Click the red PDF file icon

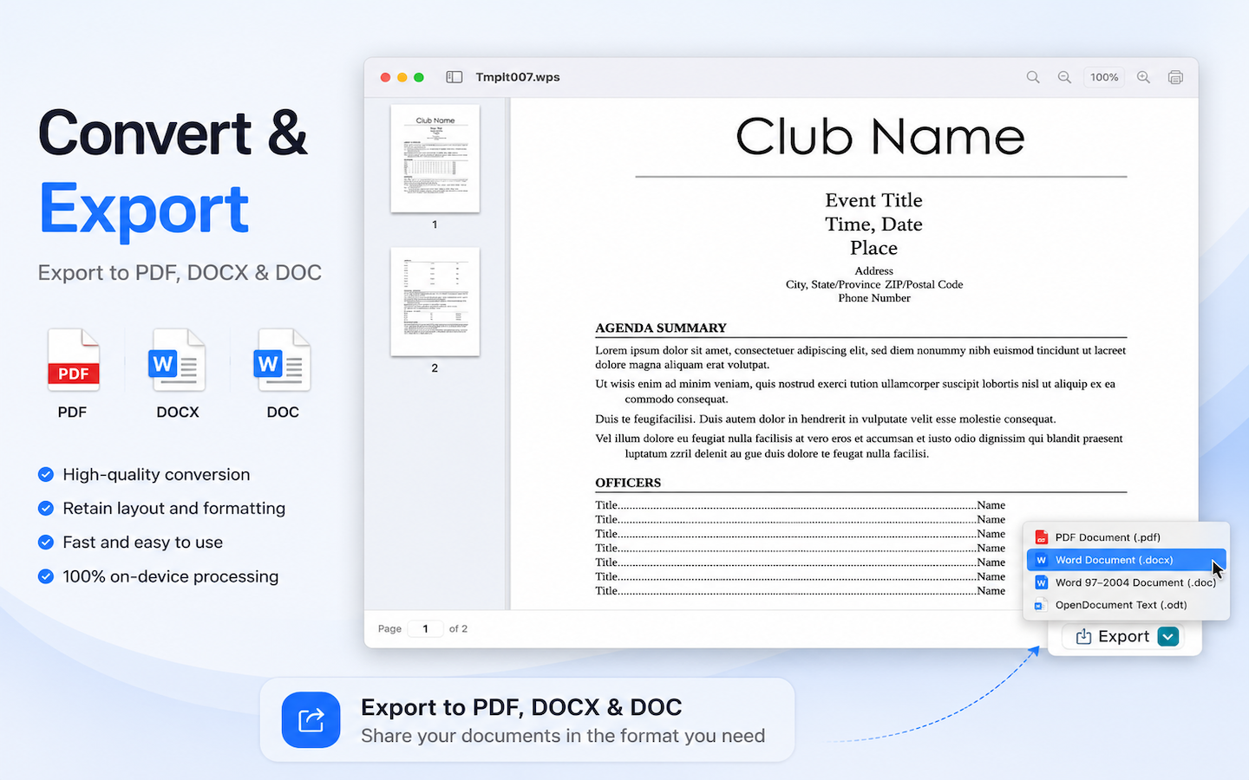point(73,360)
